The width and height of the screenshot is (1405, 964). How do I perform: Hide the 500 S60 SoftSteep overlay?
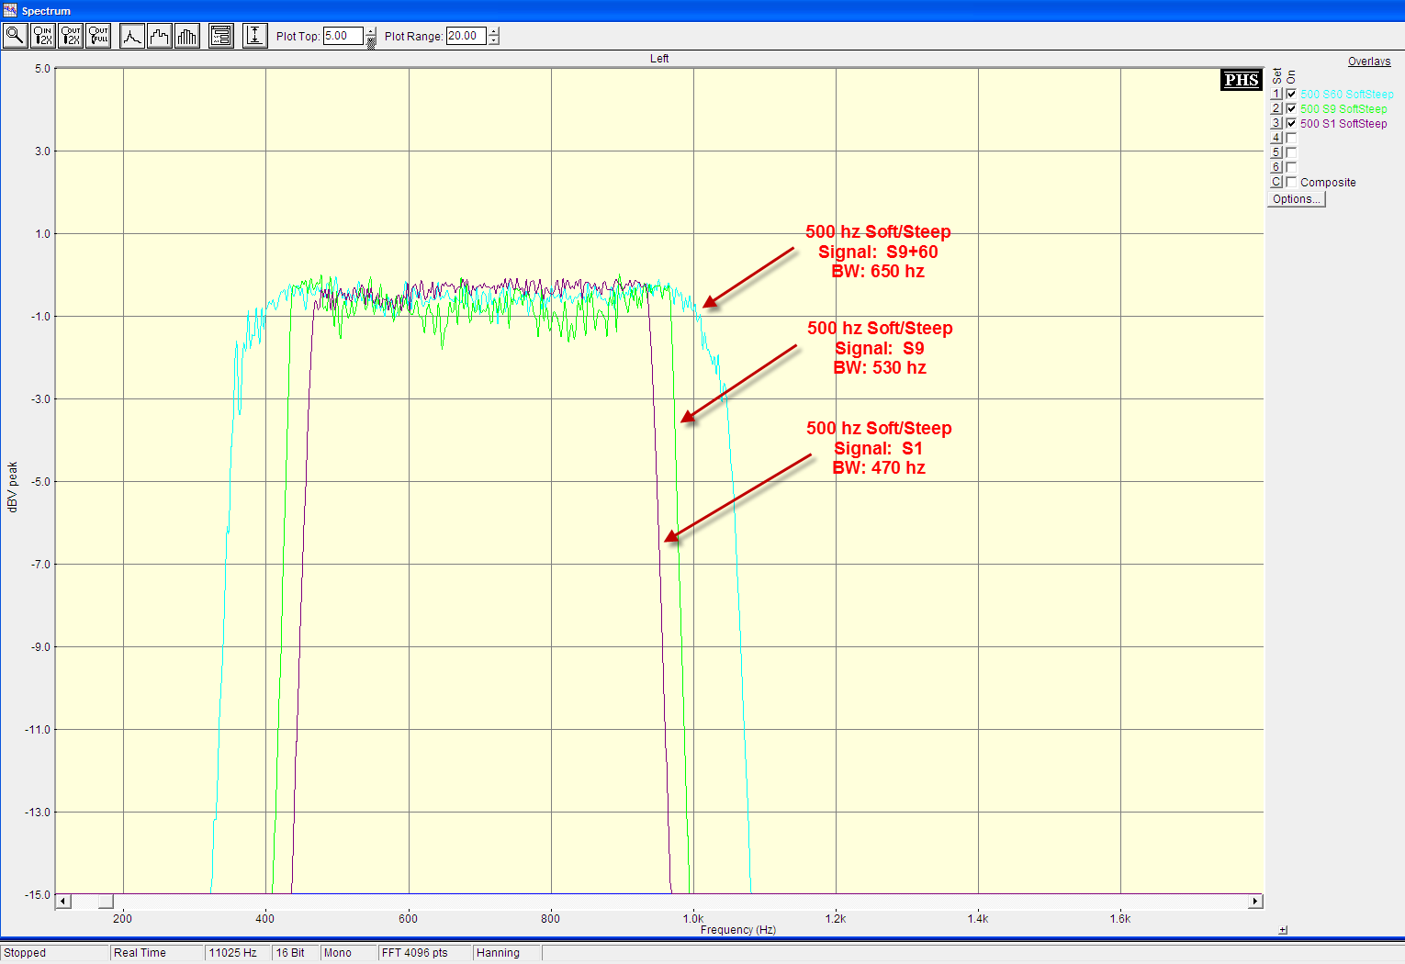1291,95
